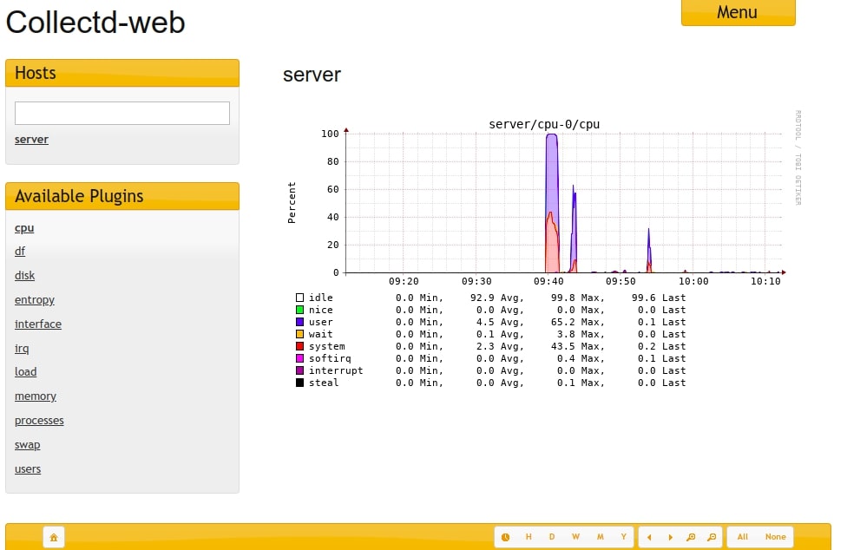Open the entropy plugin
The image size is (847, 550).
(x=35, y=299)
